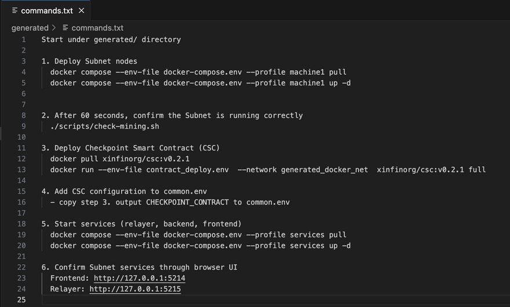The width and height of the screenshot is (510, 307).
Task: Click line number 9 in the gutter
Action: coord(24,126)
